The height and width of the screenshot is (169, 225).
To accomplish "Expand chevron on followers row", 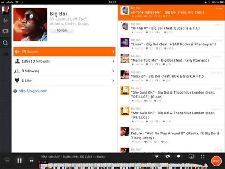I will tap(113, 61).
